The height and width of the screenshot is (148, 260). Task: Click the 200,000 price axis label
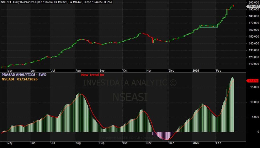point(253,2)
